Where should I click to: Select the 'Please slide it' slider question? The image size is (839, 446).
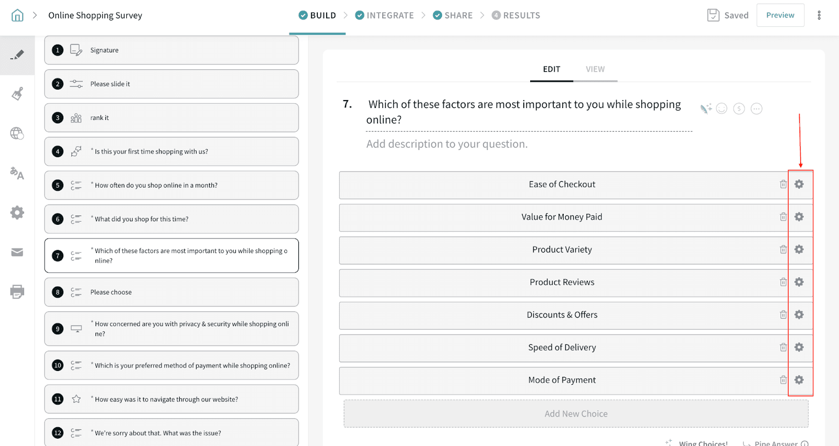(171, 84)
